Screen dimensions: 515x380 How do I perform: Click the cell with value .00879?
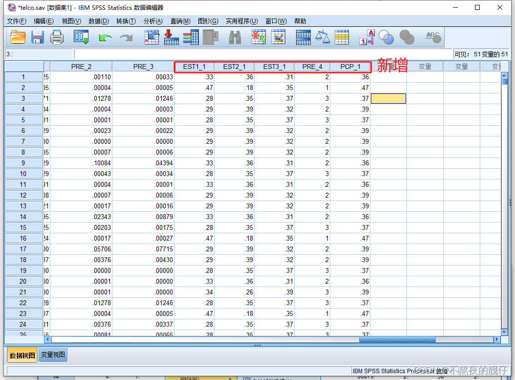pos(143,217)
